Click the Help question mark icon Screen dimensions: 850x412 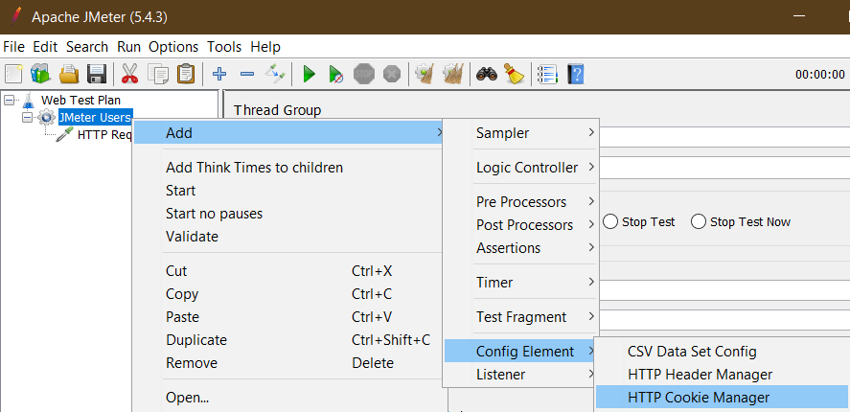point(576,73)
